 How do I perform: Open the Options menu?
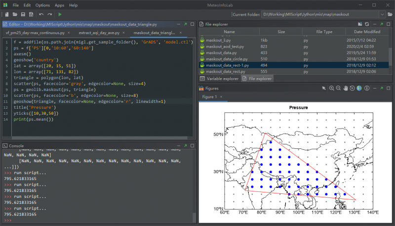tap(42, 5)
